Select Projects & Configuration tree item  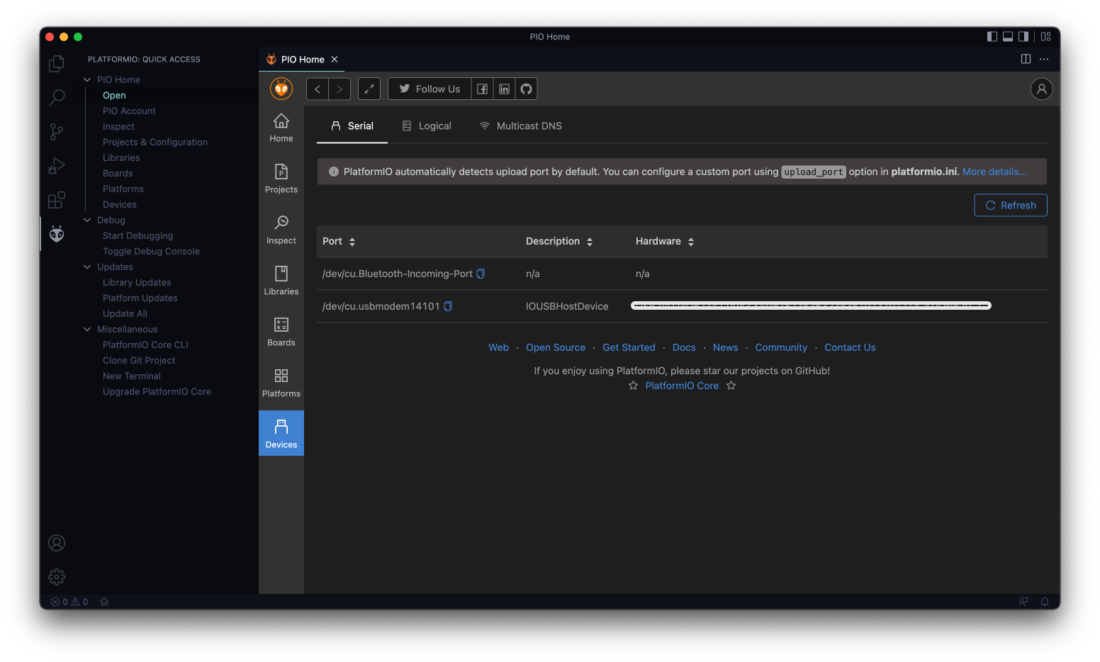coord(155,142)
